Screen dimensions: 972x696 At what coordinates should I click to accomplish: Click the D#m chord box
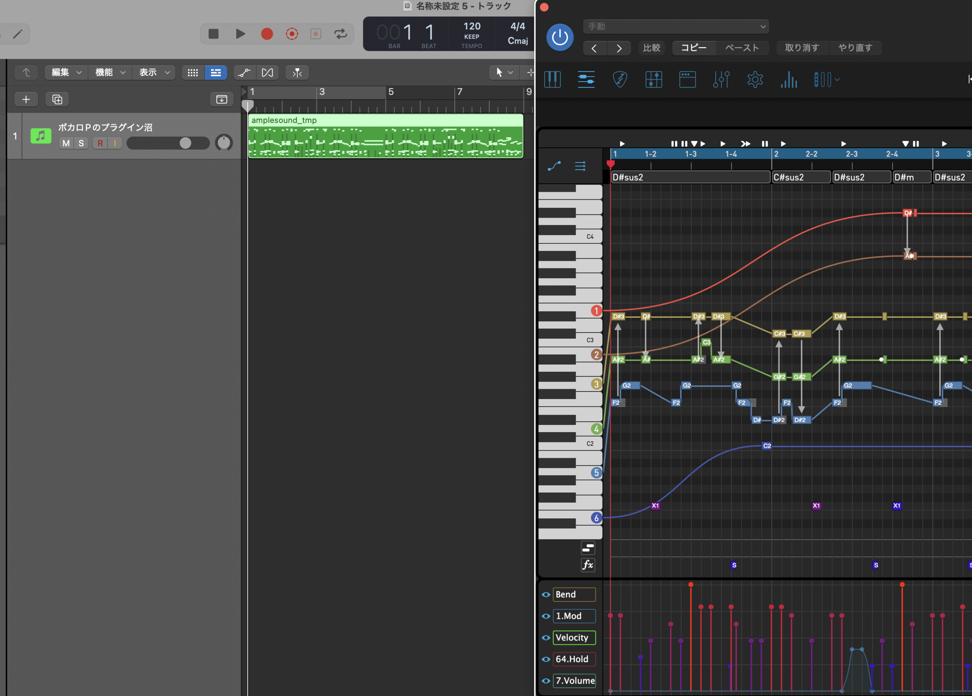912,177
